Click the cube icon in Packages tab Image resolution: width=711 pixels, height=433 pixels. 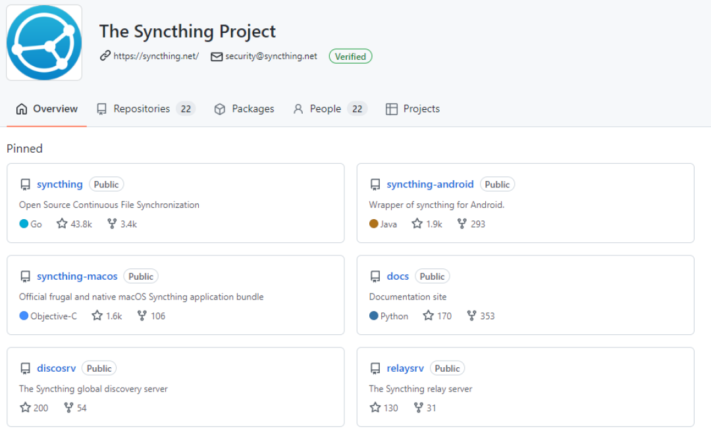pyautogui.click(x=220, y=109)
